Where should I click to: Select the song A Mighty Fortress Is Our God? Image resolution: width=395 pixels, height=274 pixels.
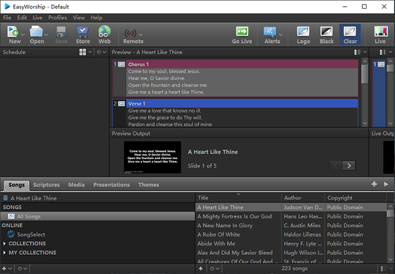tap(235, 217)
